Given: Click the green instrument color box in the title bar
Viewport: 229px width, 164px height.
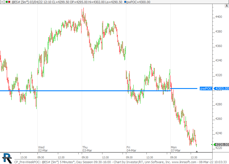Looking at the screenshot, I should tap(7, 2).
